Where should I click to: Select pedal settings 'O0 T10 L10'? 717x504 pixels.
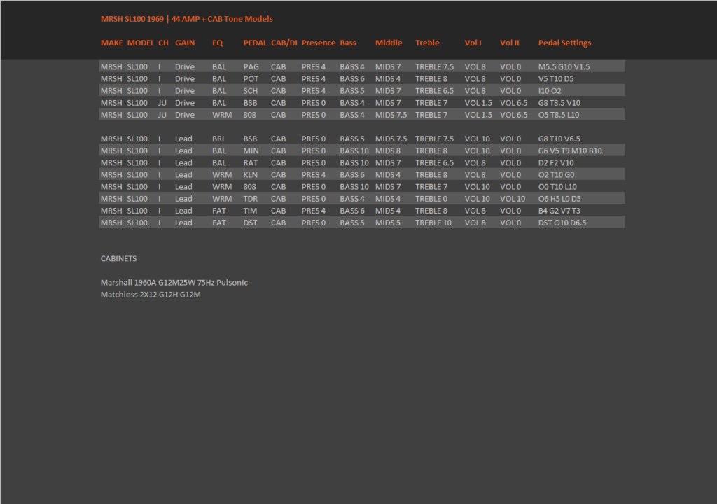pos(557,187)
